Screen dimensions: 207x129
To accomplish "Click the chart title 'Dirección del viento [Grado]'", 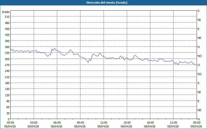I will (x=107, y=3).
